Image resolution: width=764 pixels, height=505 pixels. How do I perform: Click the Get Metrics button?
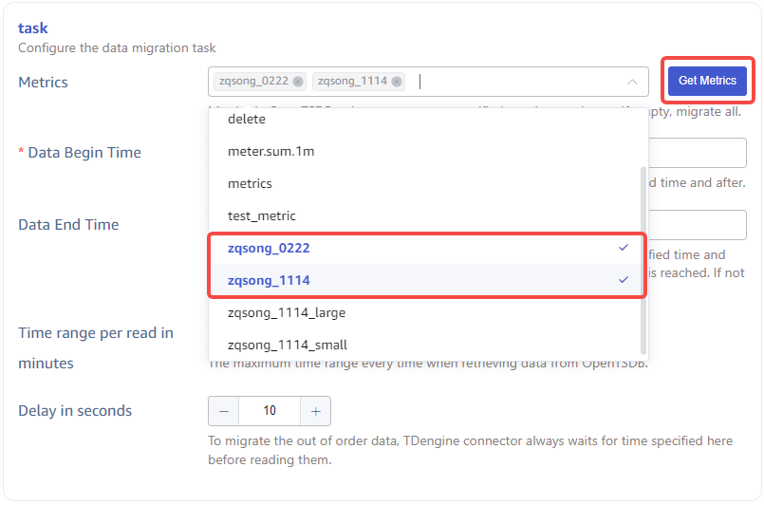[707, 82]
